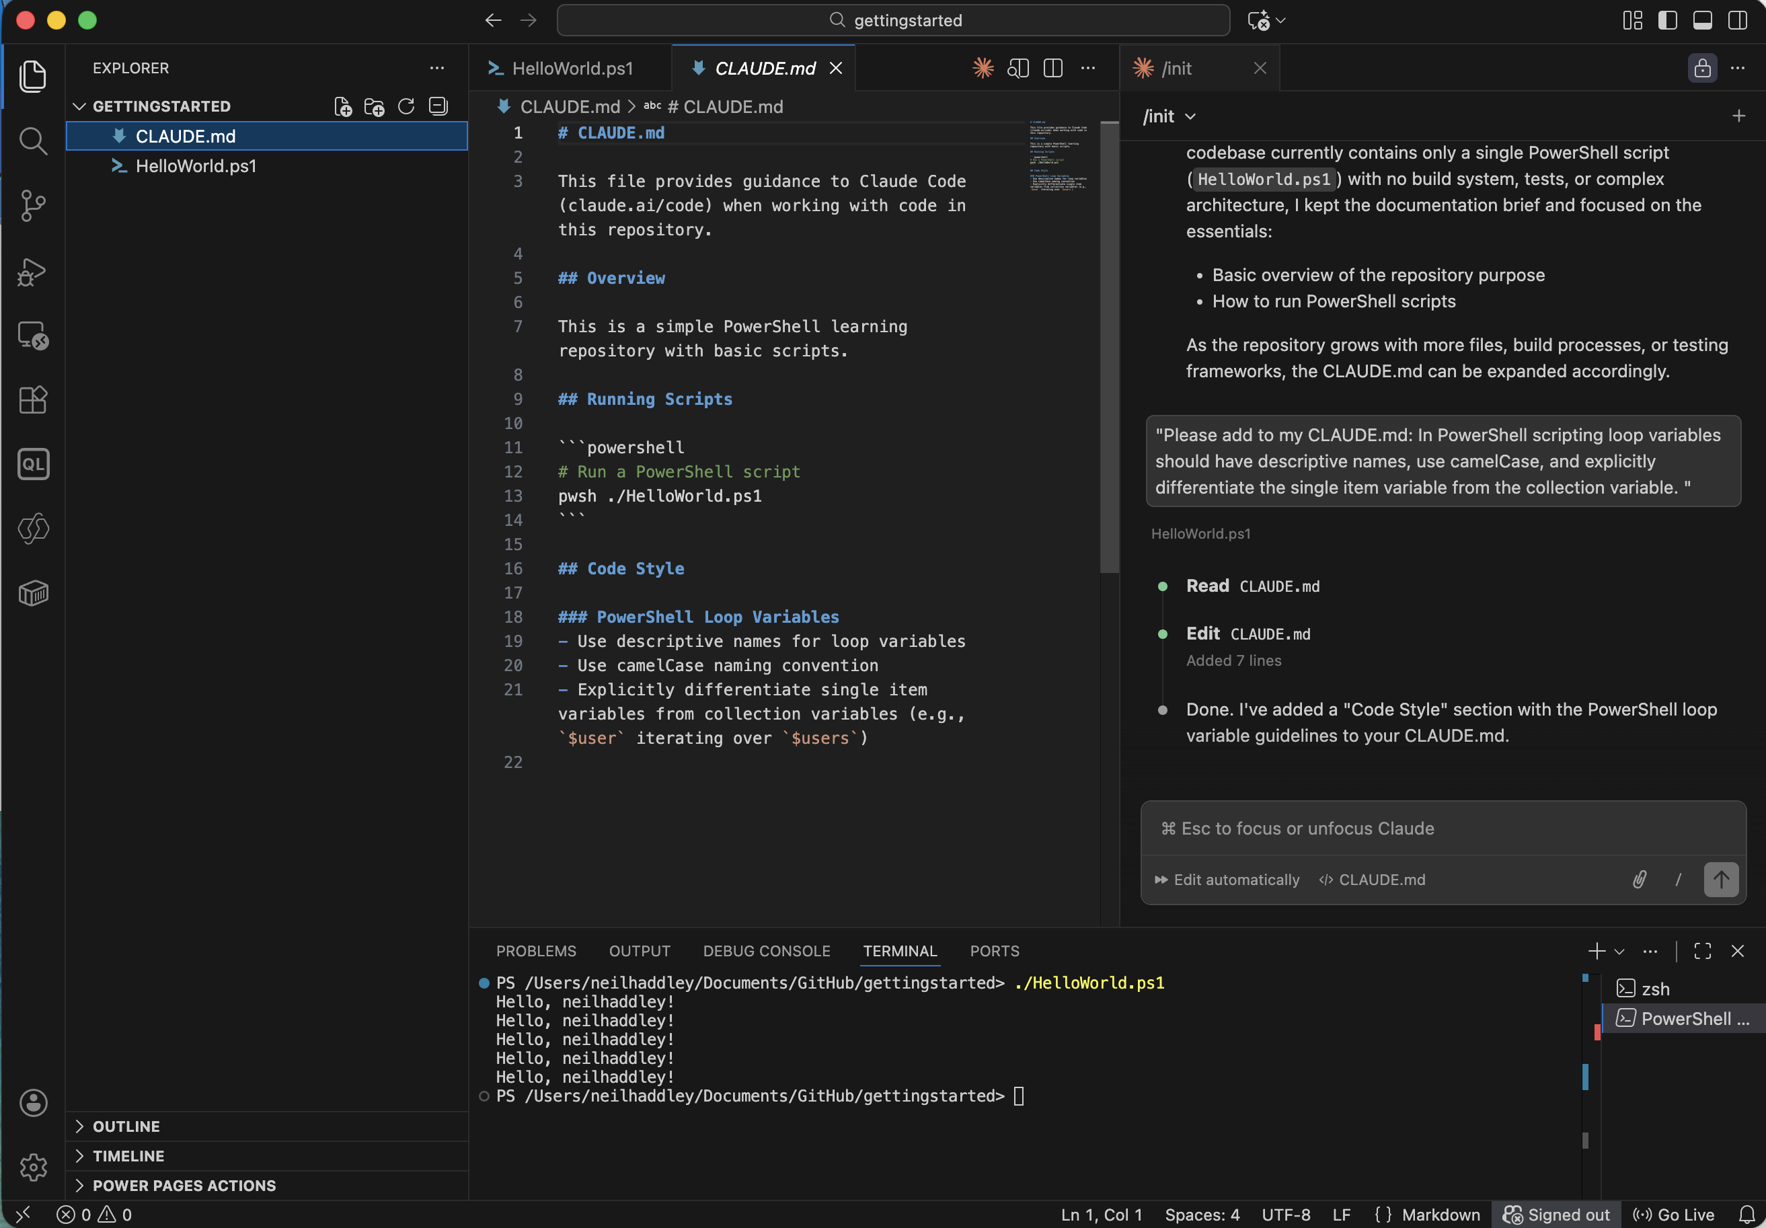1766x1228 pixels.
Task: Open the Source Control view
Action: point(33,206)
